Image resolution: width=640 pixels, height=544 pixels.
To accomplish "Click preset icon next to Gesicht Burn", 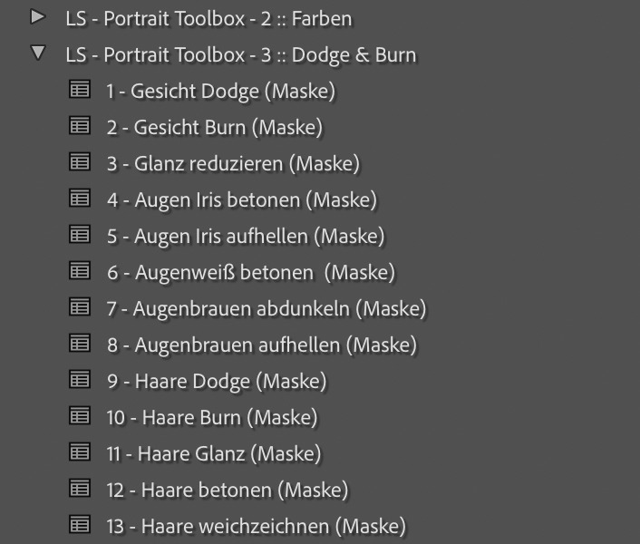I will (80, 126).
